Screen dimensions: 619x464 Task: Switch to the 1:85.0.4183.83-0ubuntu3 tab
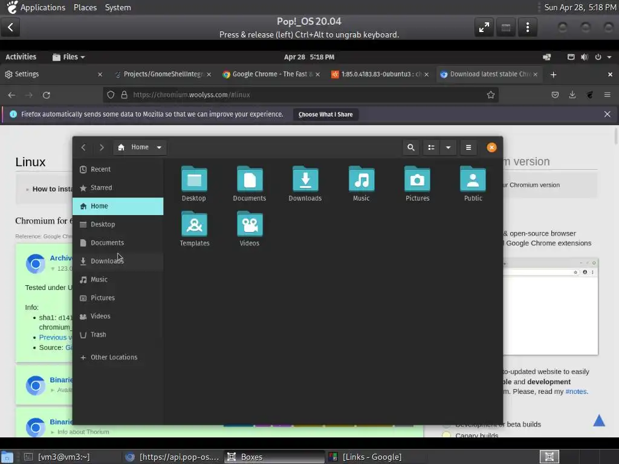[380, 74]
